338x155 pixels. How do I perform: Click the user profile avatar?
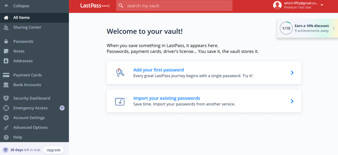(278, 5)
